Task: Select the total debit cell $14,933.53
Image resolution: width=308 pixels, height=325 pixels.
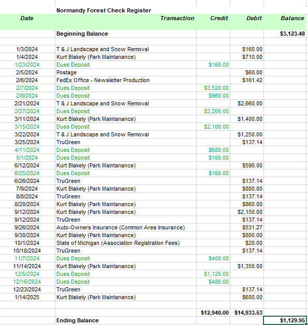Action: 247,313
